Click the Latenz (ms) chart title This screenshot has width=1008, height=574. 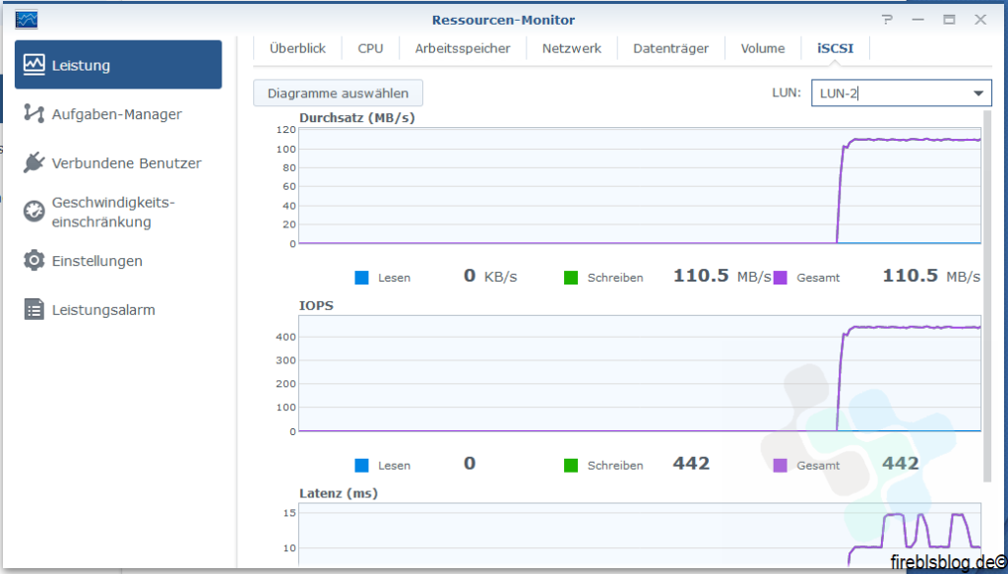(x=339, y=493)
